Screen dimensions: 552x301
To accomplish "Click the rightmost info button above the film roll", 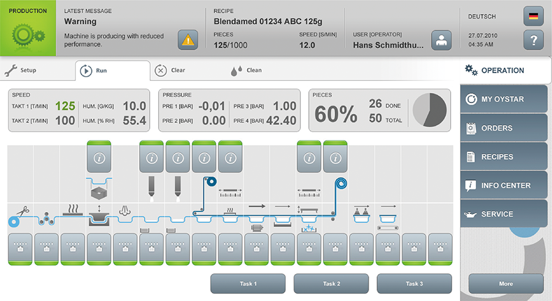I will point(335,157).
